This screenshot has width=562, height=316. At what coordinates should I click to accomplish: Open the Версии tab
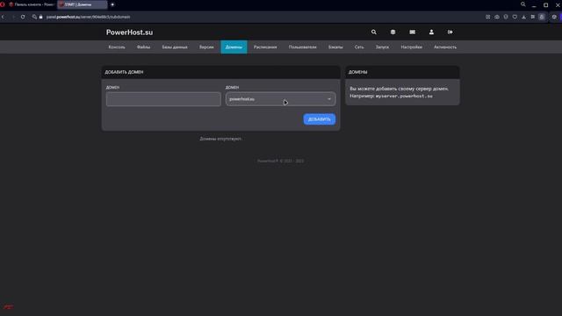(x=206, y=47)
